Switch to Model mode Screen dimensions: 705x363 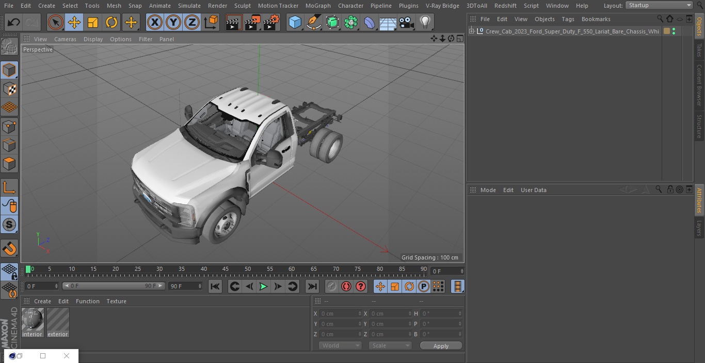click(9, 70)
